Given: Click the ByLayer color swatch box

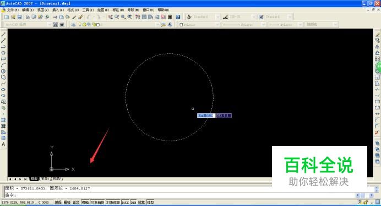Looking at the screenshot, I should pyautogui.click(x=181, y=25).
